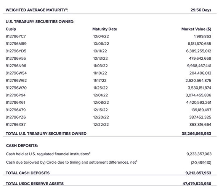Click Cusip 912796X61
The image size is (223, 192).
pyautogui.click(x=15, y=103)
